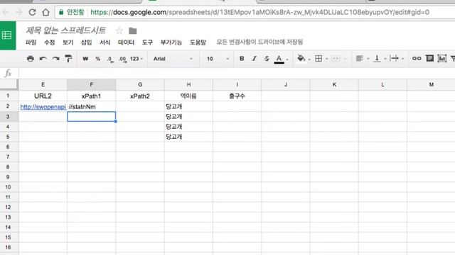Increase decimal places

122,59
